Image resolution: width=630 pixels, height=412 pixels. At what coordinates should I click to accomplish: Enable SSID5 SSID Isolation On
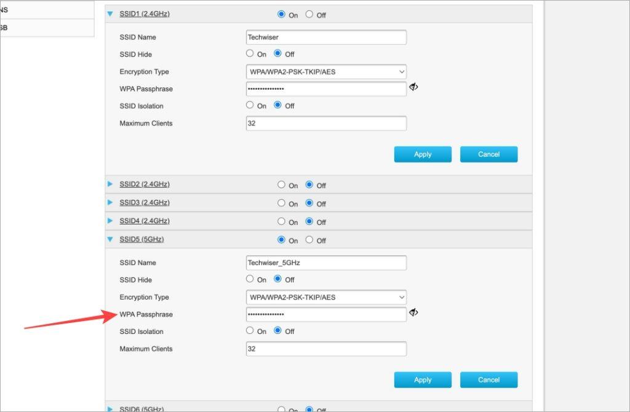pyautogui.click(x=250, y=330)
